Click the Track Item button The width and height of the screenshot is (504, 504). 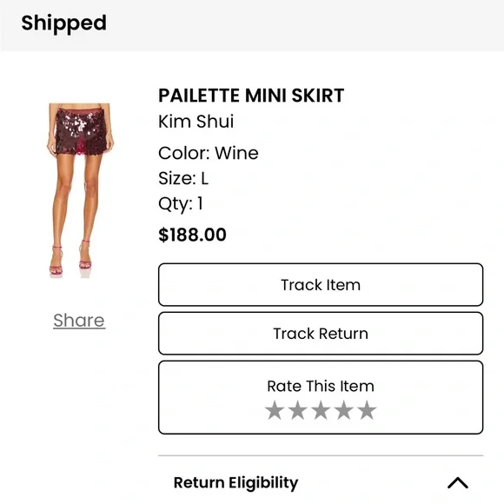click(321, 284)
